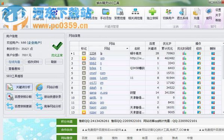Toggle the star mark on row 5
Image resolution: width=224 pixels, height=140 pixels.
[x=84, y=73]
